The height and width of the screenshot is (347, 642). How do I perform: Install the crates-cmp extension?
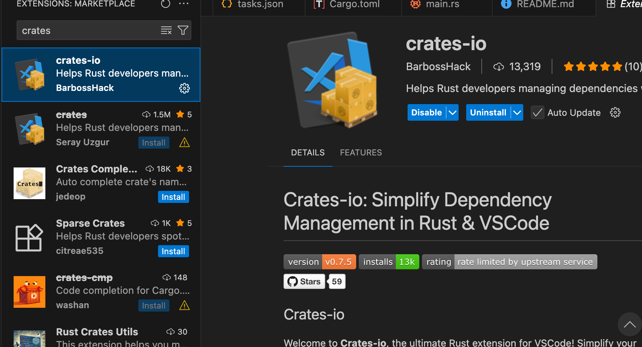tap(154, 306)
